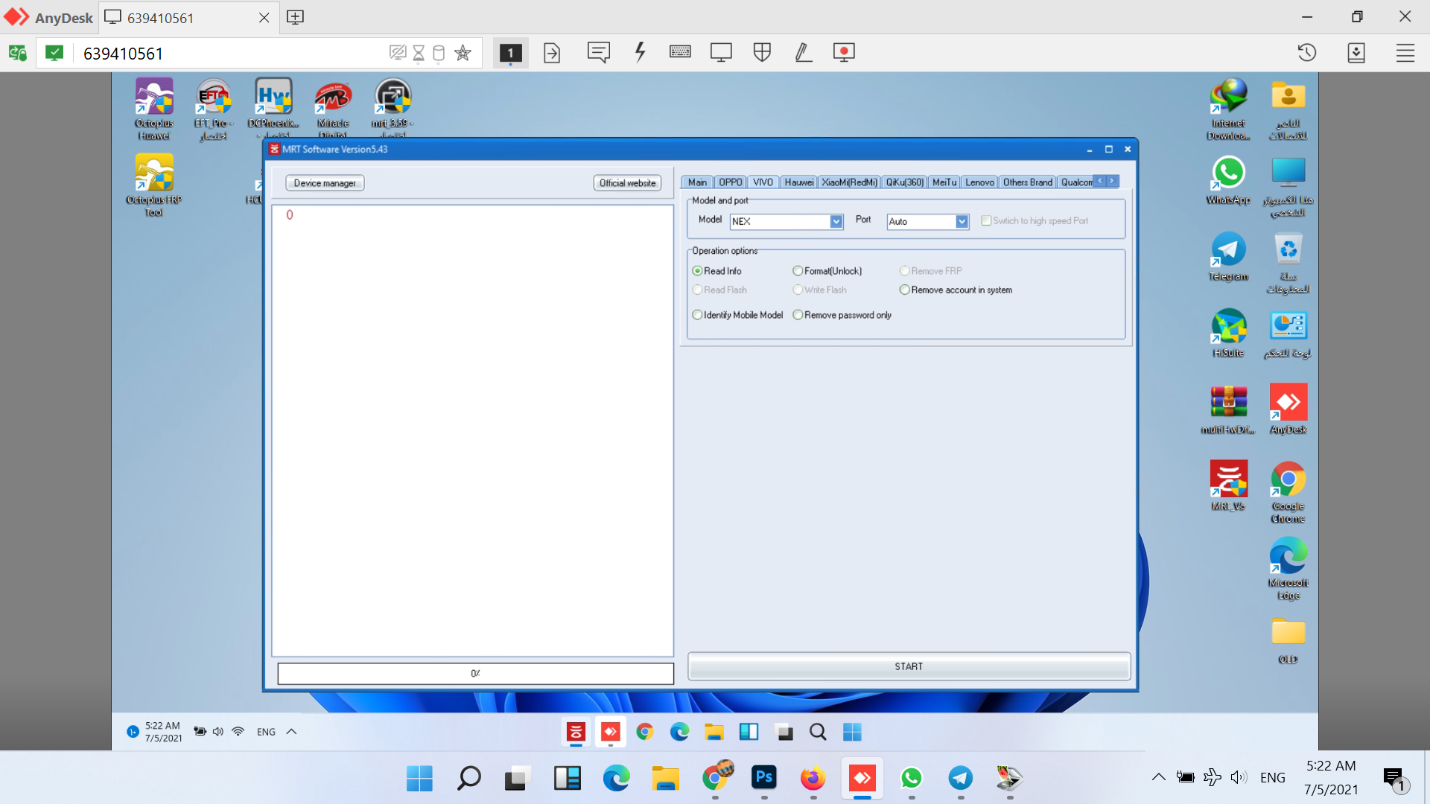Open the OLD folder on desktop
Screen dimensions: 1430x804
(1288, 640)
